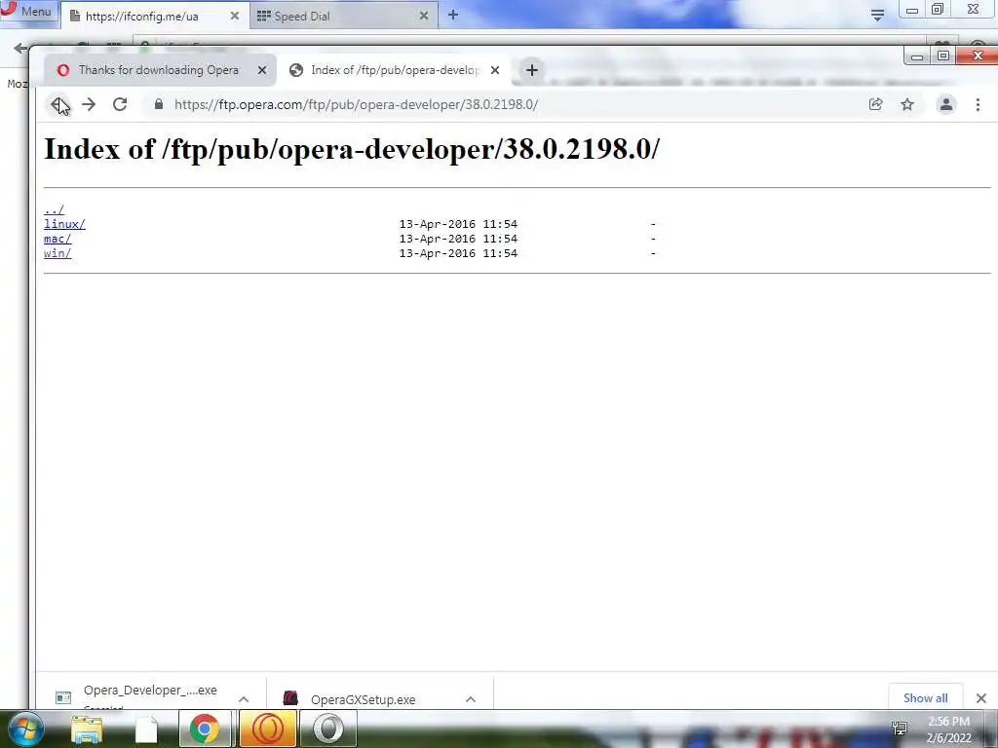Go back using Chrome's back arrow
The height and width of the screenshot is (748, 998).
click(x=58, y=104)
